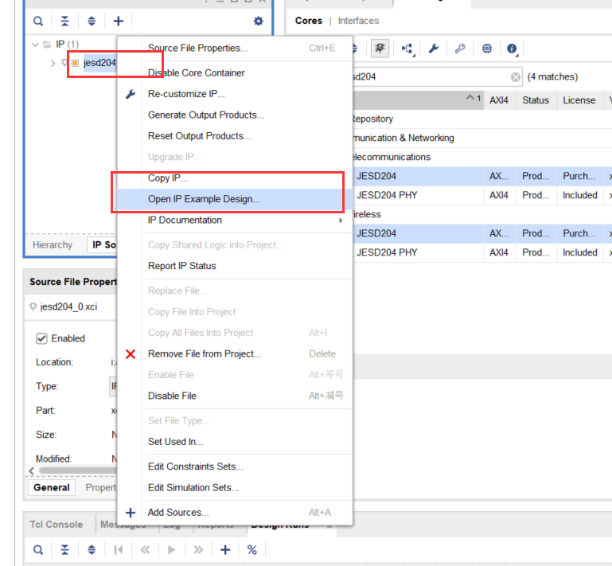Choose Re-customize IP menu entry

click(x=235, y=94)
